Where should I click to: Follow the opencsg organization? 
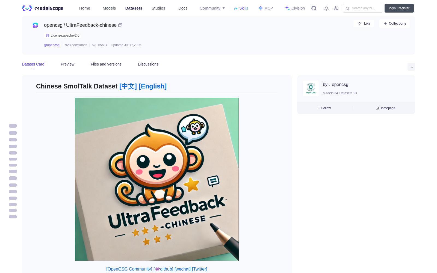[324, 108]
